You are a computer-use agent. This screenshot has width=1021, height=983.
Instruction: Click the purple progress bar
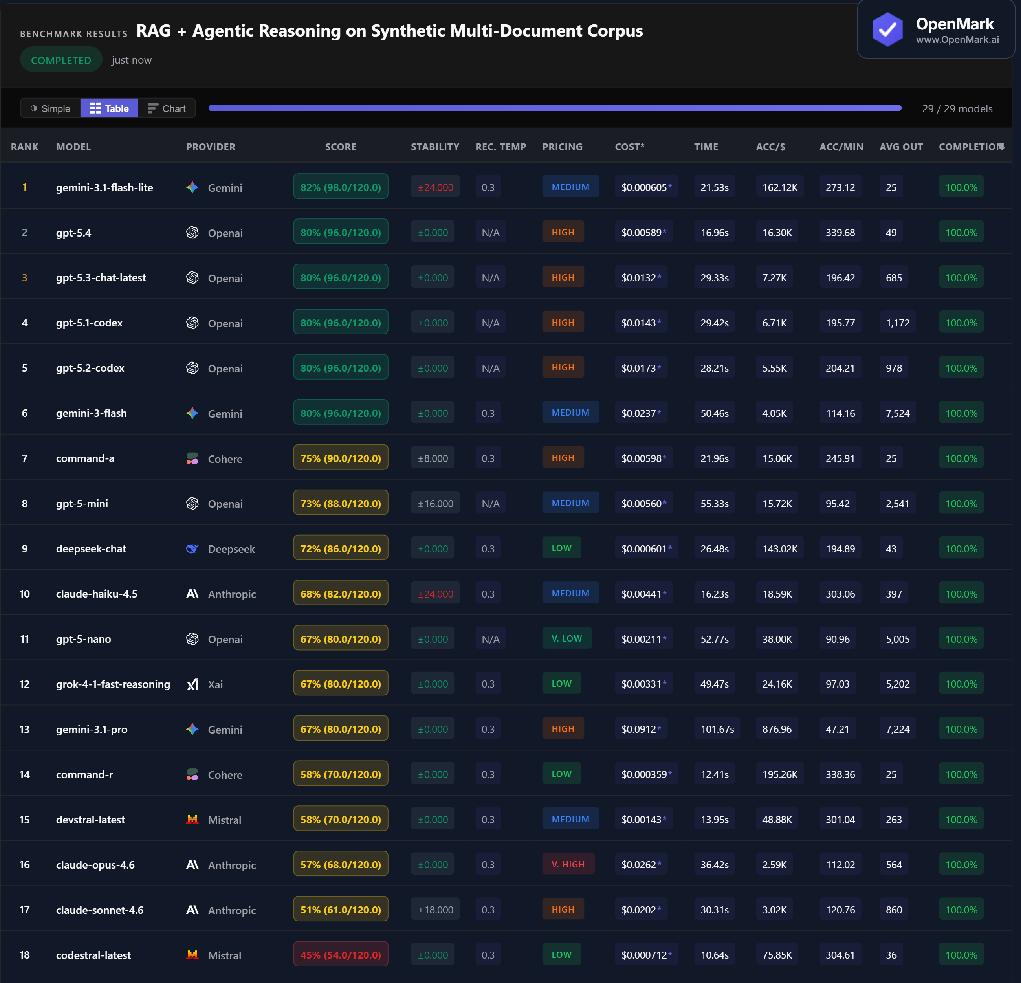tap(554, 108)
